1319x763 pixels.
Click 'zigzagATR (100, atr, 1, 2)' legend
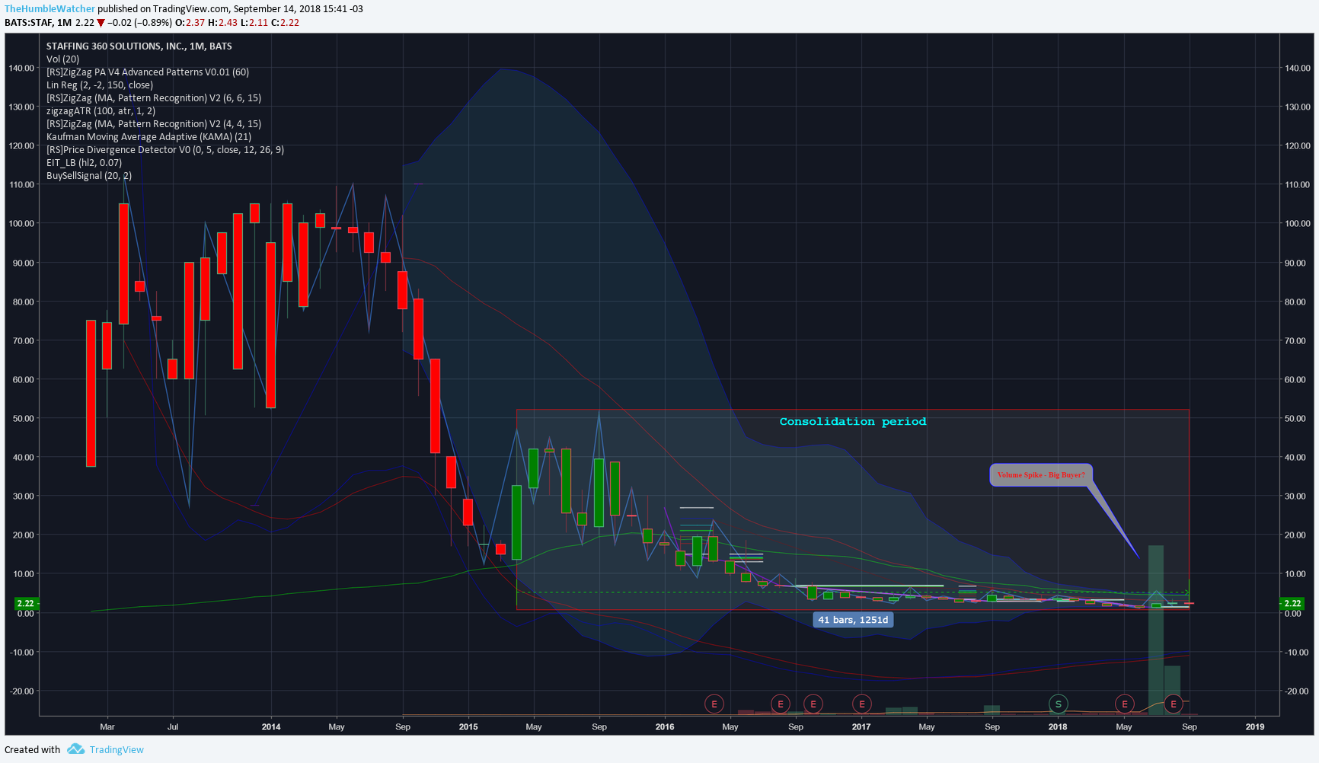[101, 110]
